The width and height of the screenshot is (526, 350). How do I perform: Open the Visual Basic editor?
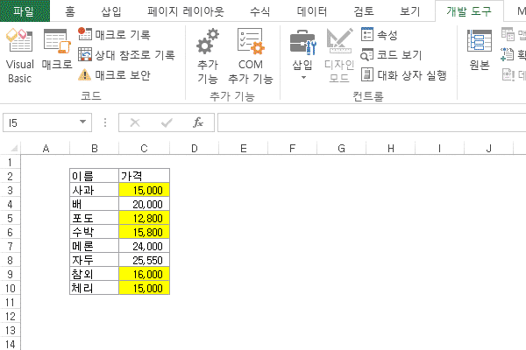[19, 56]
